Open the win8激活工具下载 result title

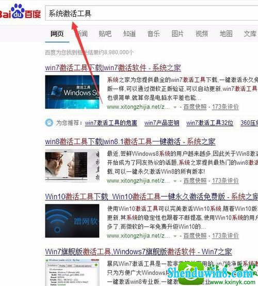click(130, 142)
